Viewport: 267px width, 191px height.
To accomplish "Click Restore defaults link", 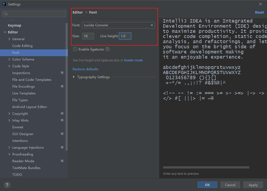I will tap(85, 69).
